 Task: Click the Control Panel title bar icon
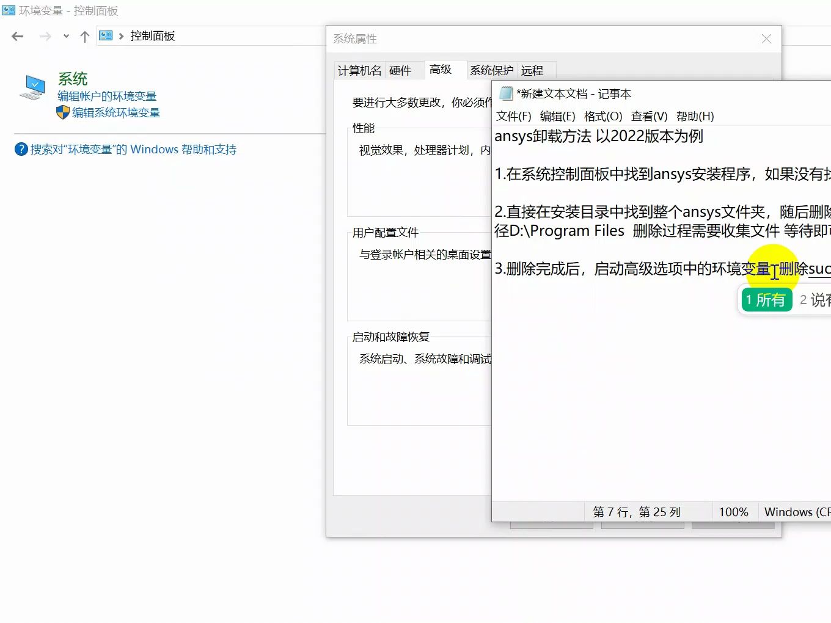click(9, 10)
